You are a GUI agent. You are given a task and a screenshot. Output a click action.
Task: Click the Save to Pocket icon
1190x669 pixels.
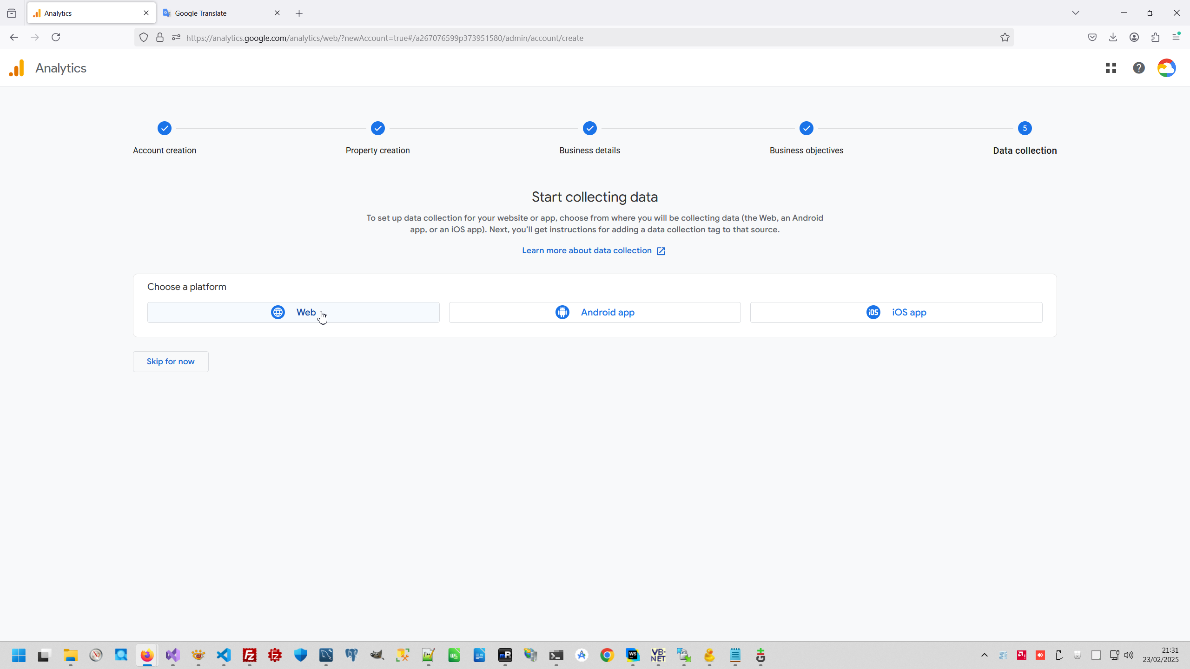tap(1092, 38)
